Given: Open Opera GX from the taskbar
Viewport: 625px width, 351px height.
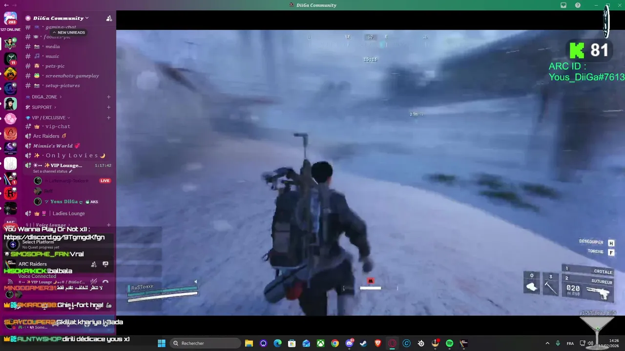Looking at the screenshot, I should 392,343.
